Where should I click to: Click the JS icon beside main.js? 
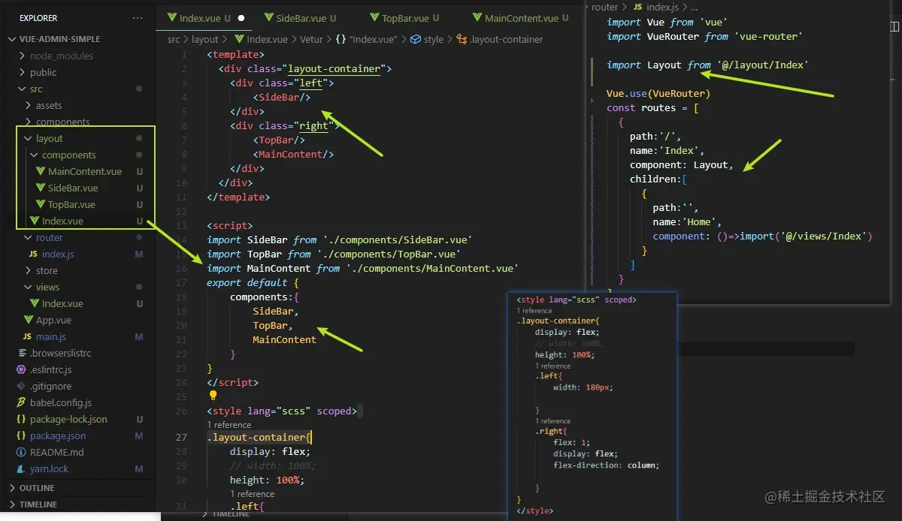pyautogui.click(x=28, y=336)
